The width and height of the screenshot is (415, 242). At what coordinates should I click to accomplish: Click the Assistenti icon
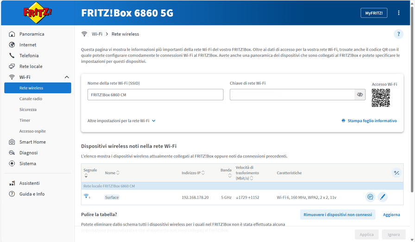click(x=12, y=183)
